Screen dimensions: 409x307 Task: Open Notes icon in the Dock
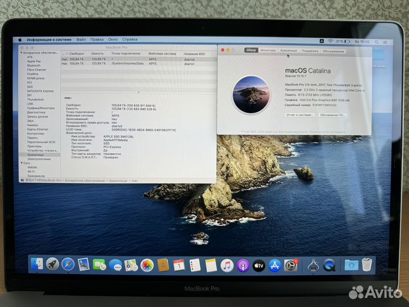coord(211,265)
